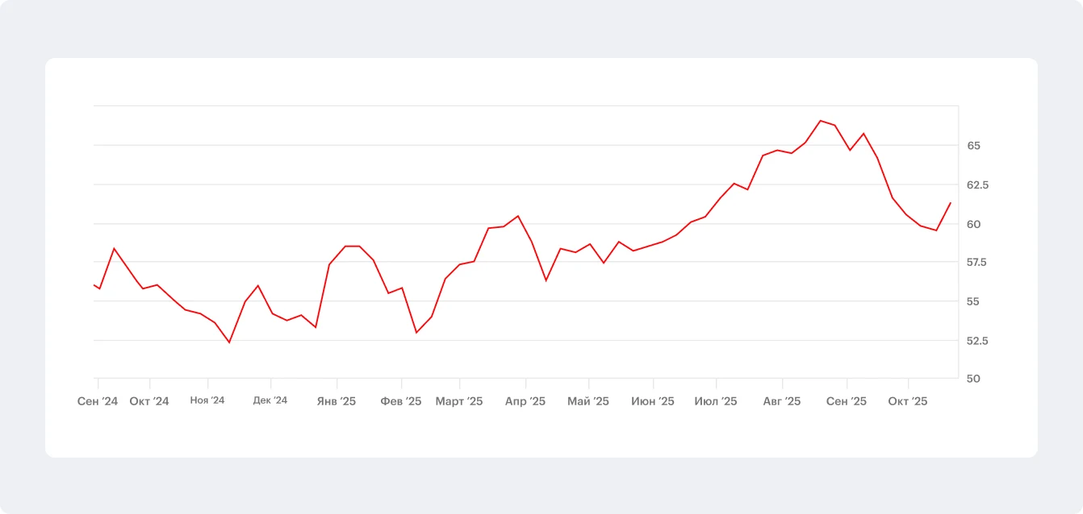
Task: Select the Дек '24 month label
Action: click(270, 400)
